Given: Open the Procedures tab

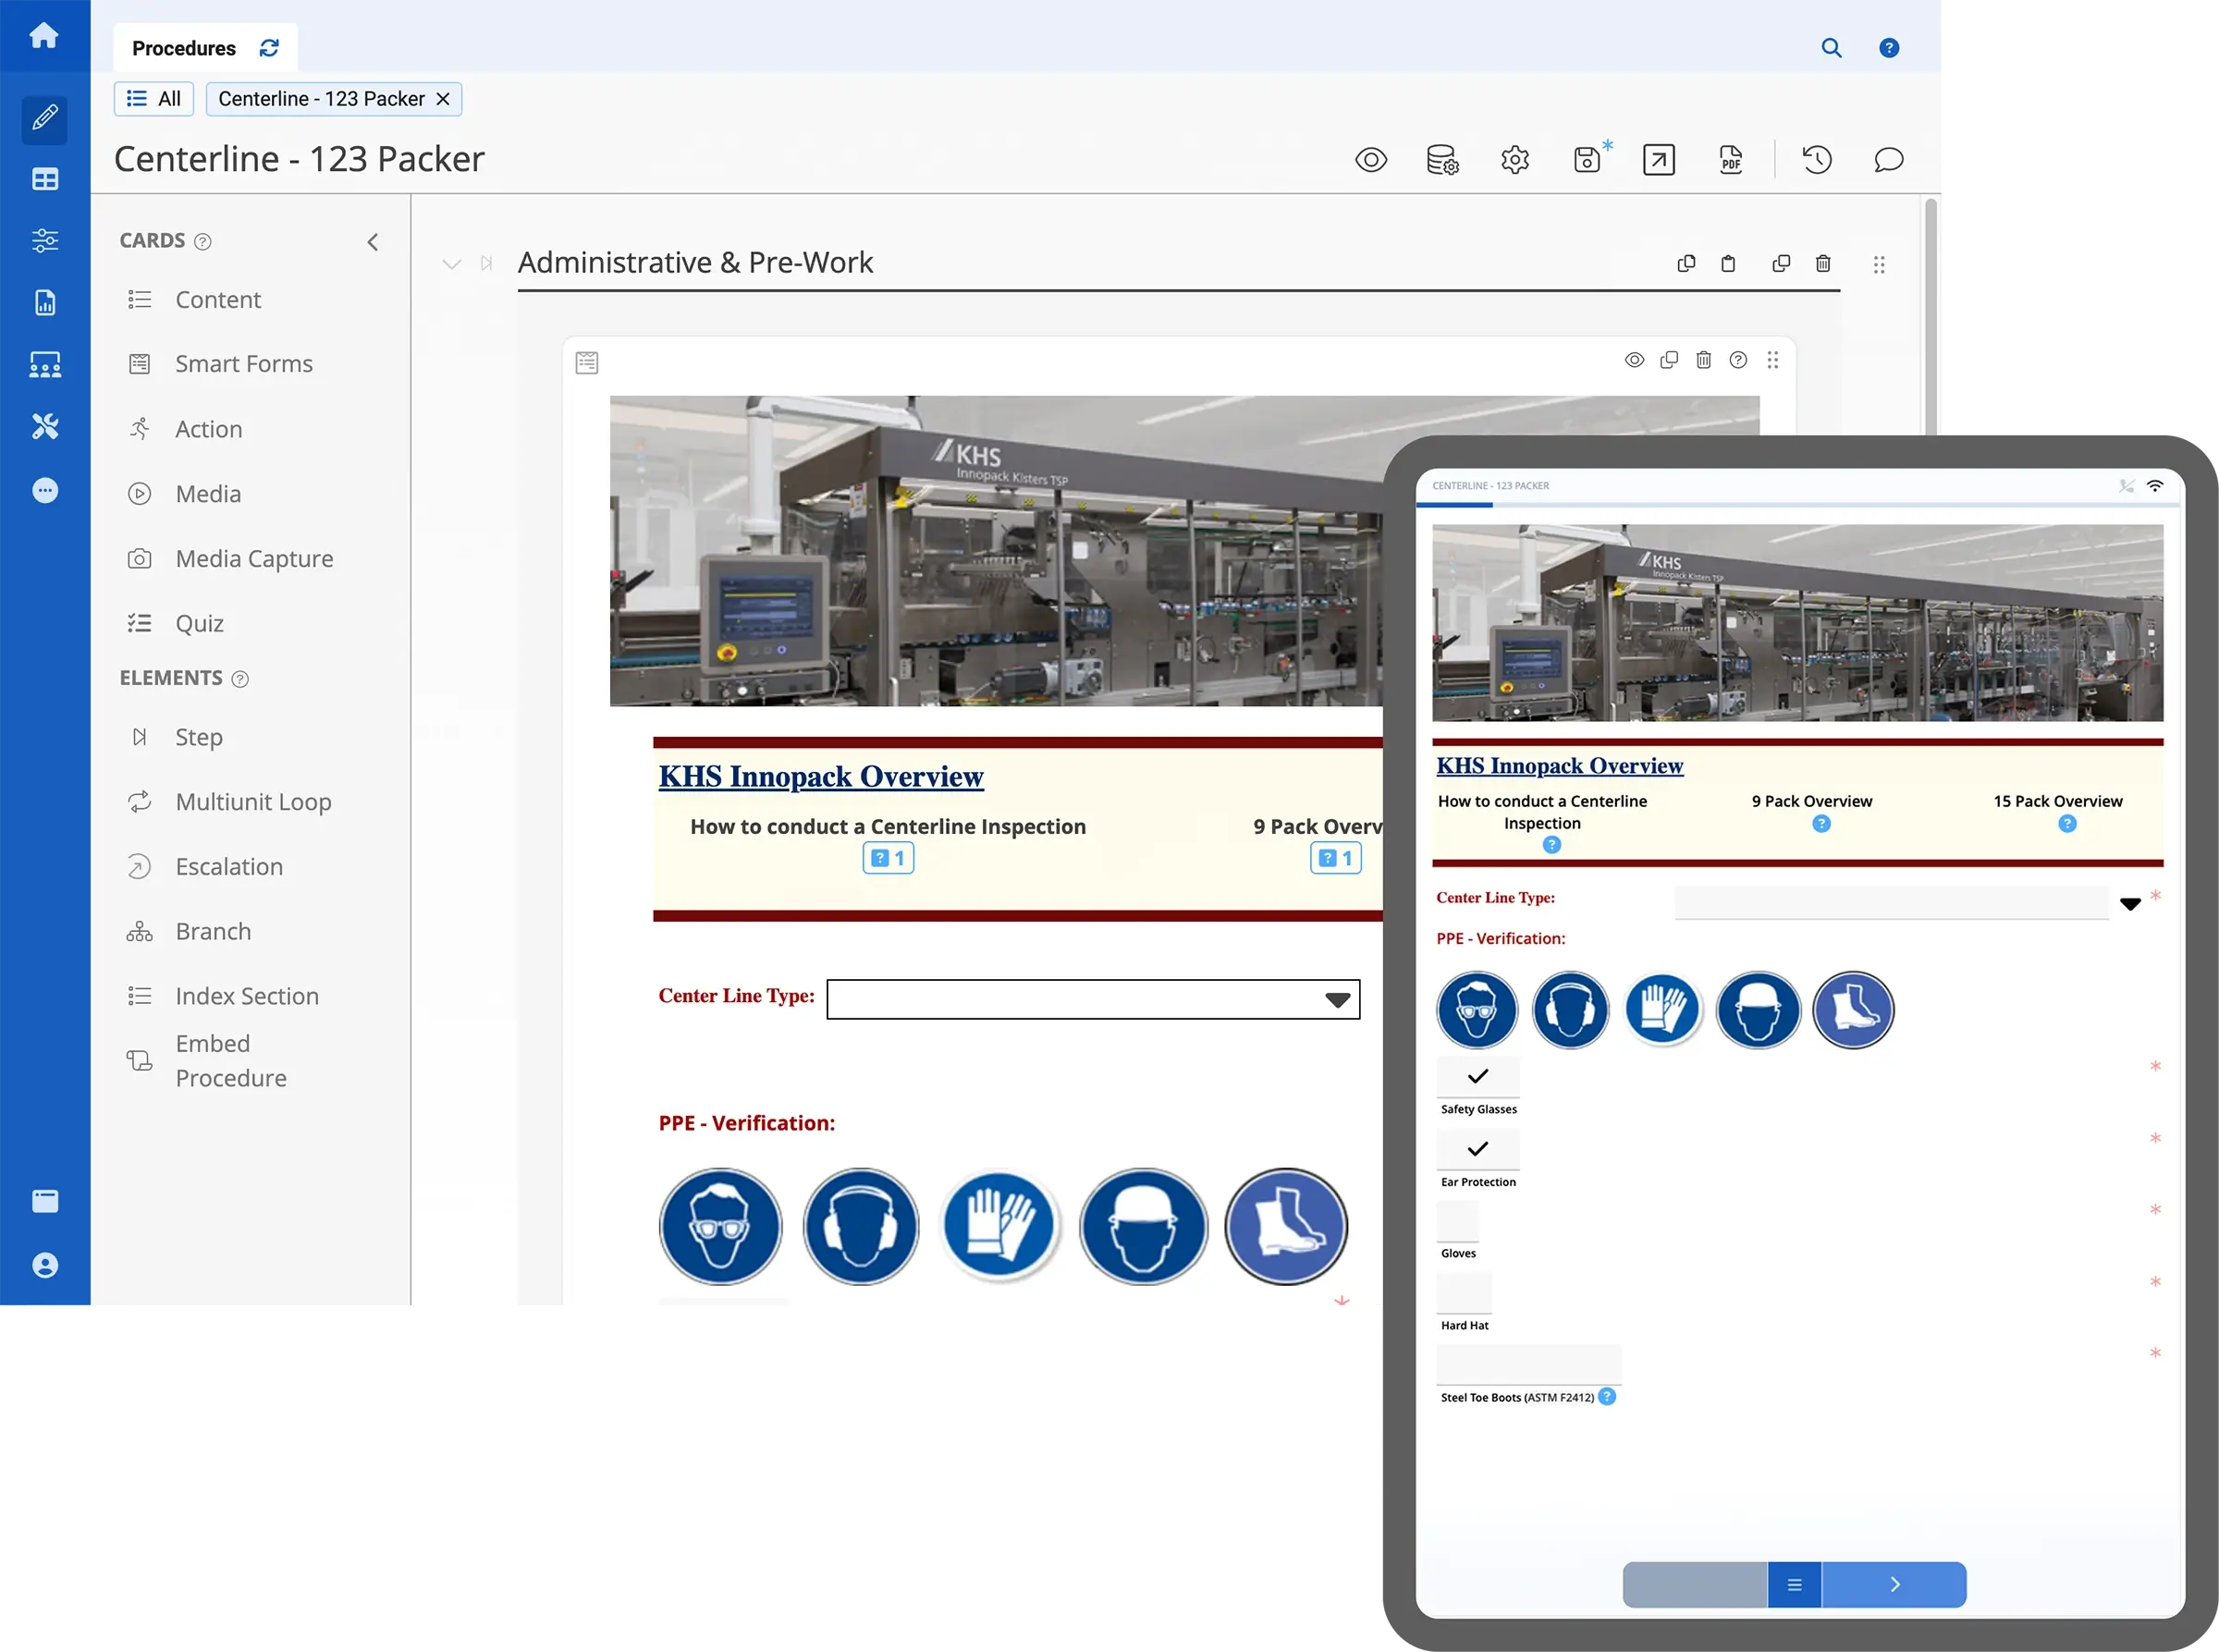Looking at the screenshot, I should tap(184, 48).
